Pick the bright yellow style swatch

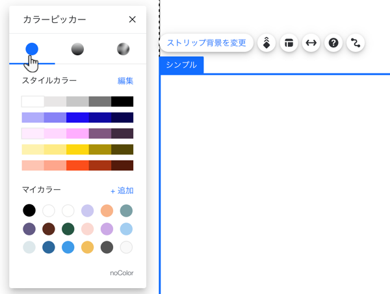[x=77, y=150]
